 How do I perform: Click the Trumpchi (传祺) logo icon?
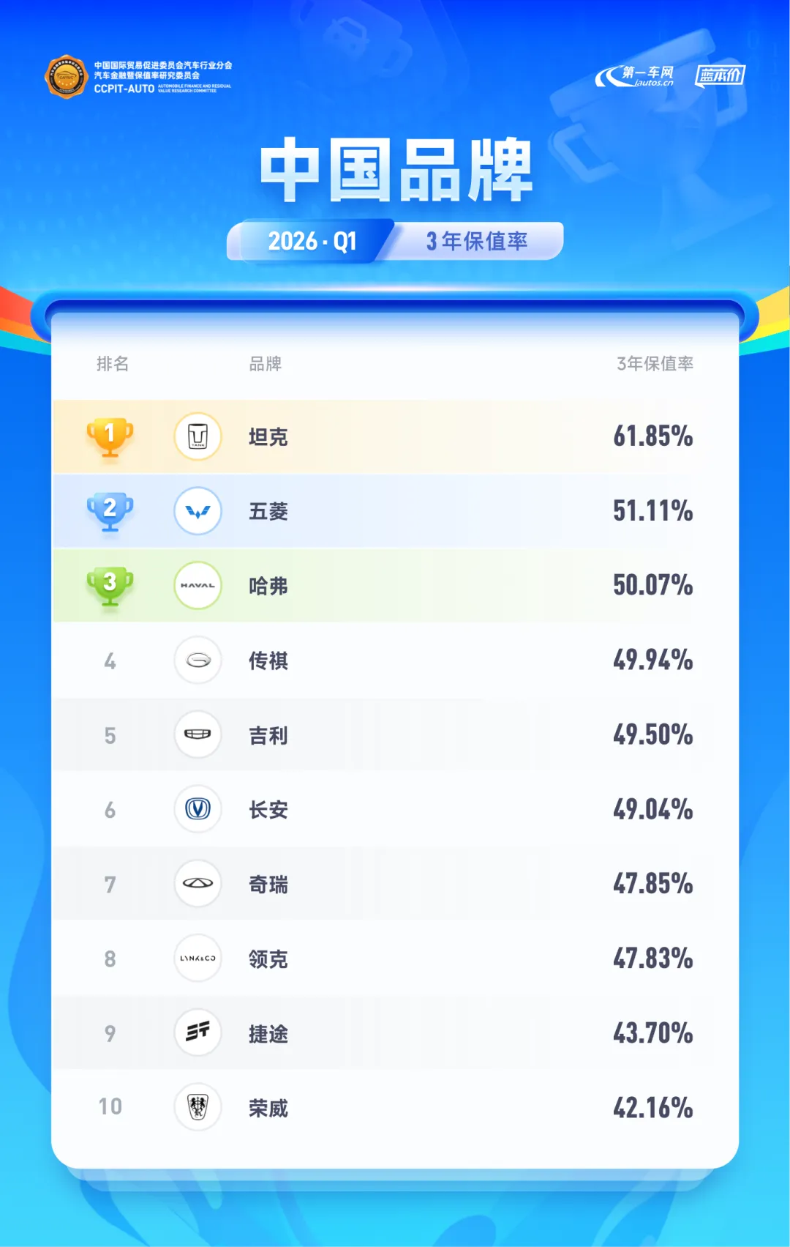197,660
